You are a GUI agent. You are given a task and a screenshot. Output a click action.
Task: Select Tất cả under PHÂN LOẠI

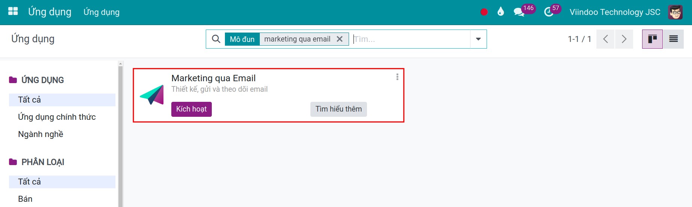pyautogui.click(x=62, y=182)
